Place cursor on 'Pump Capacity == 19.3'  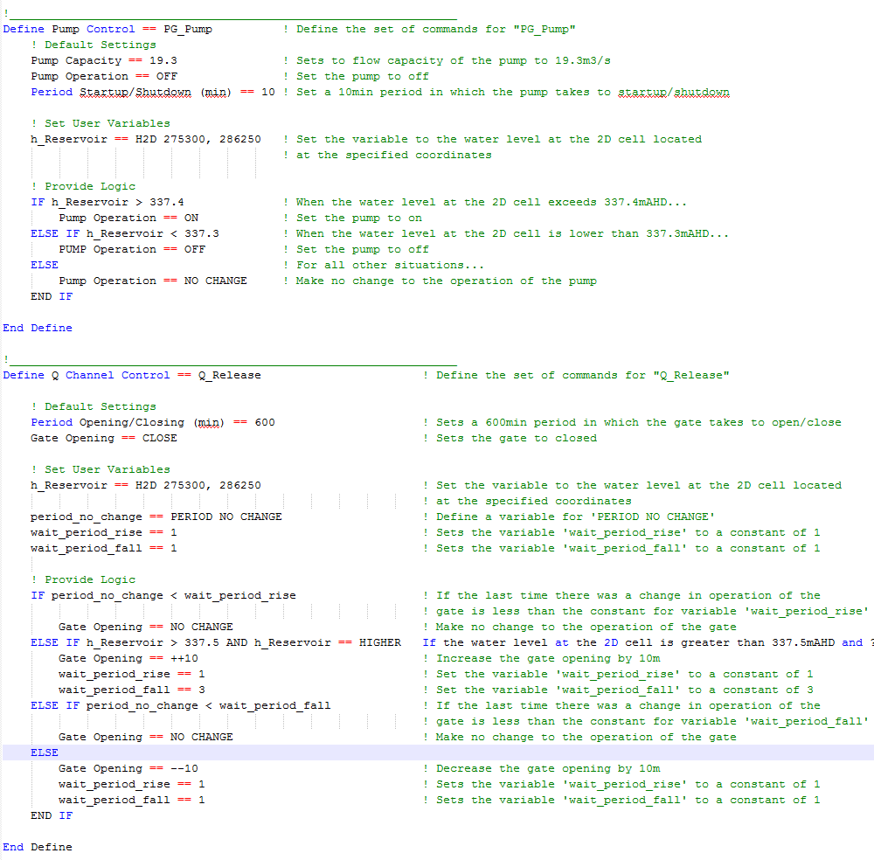[x=104, y=60]
